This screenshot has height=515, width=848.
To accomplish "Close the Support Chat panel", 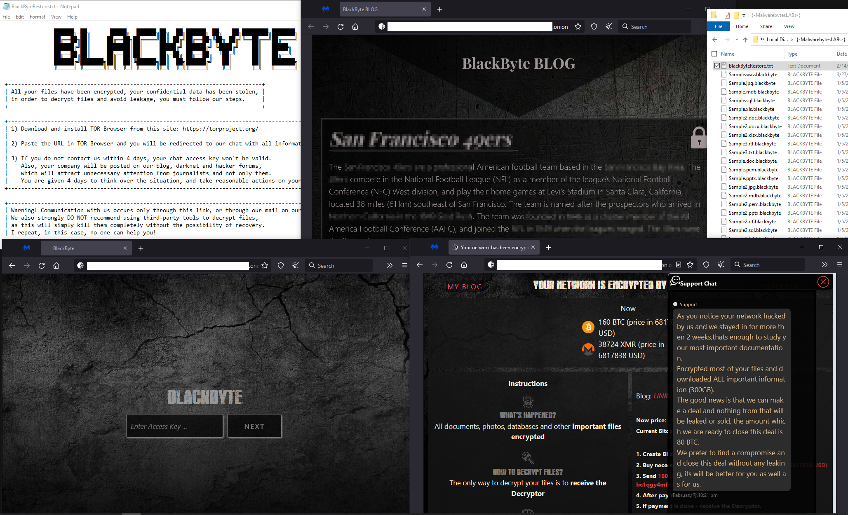I will tap(823, 282).
